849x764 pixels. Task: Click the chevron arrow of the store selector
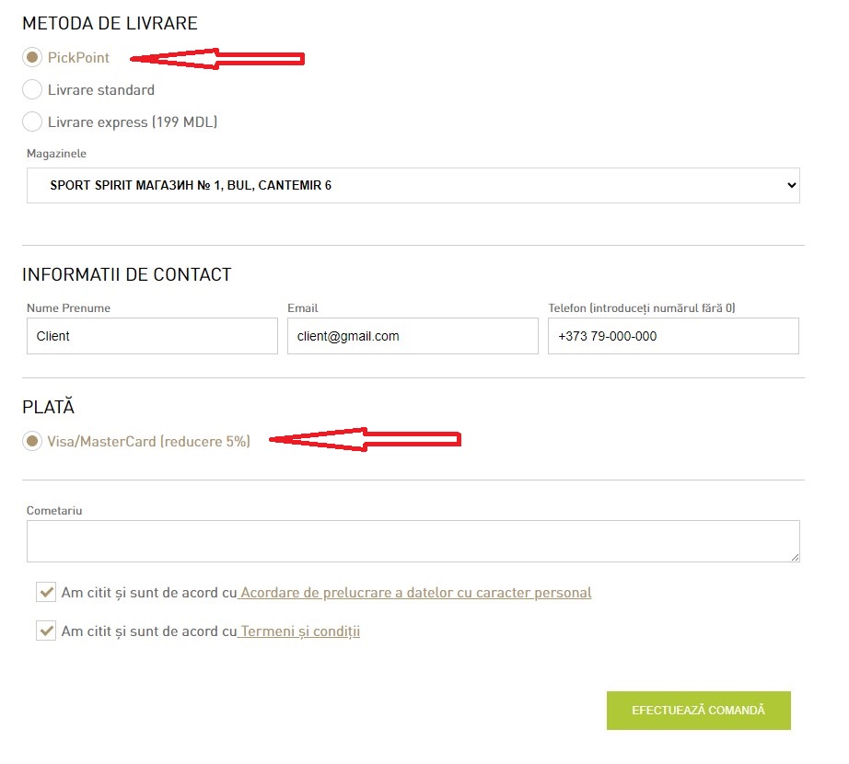click(791, 185)
